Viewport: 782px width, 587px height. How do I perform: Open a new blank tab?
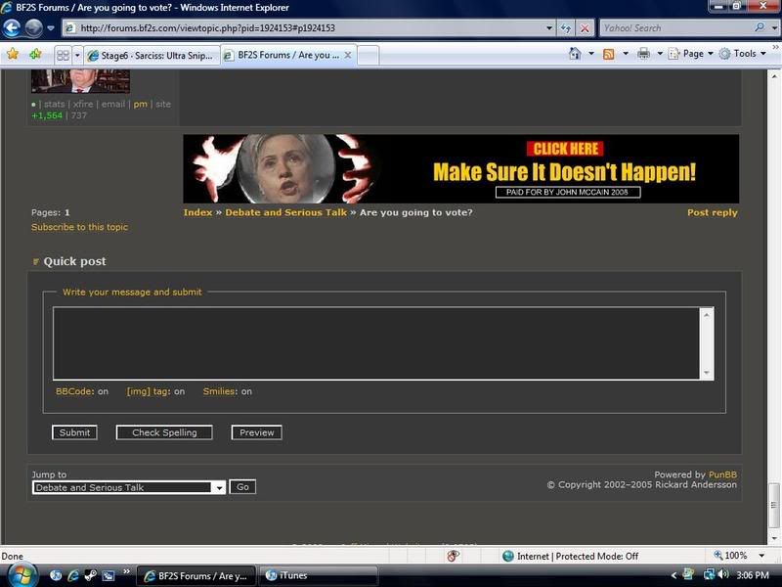[369, 56]
